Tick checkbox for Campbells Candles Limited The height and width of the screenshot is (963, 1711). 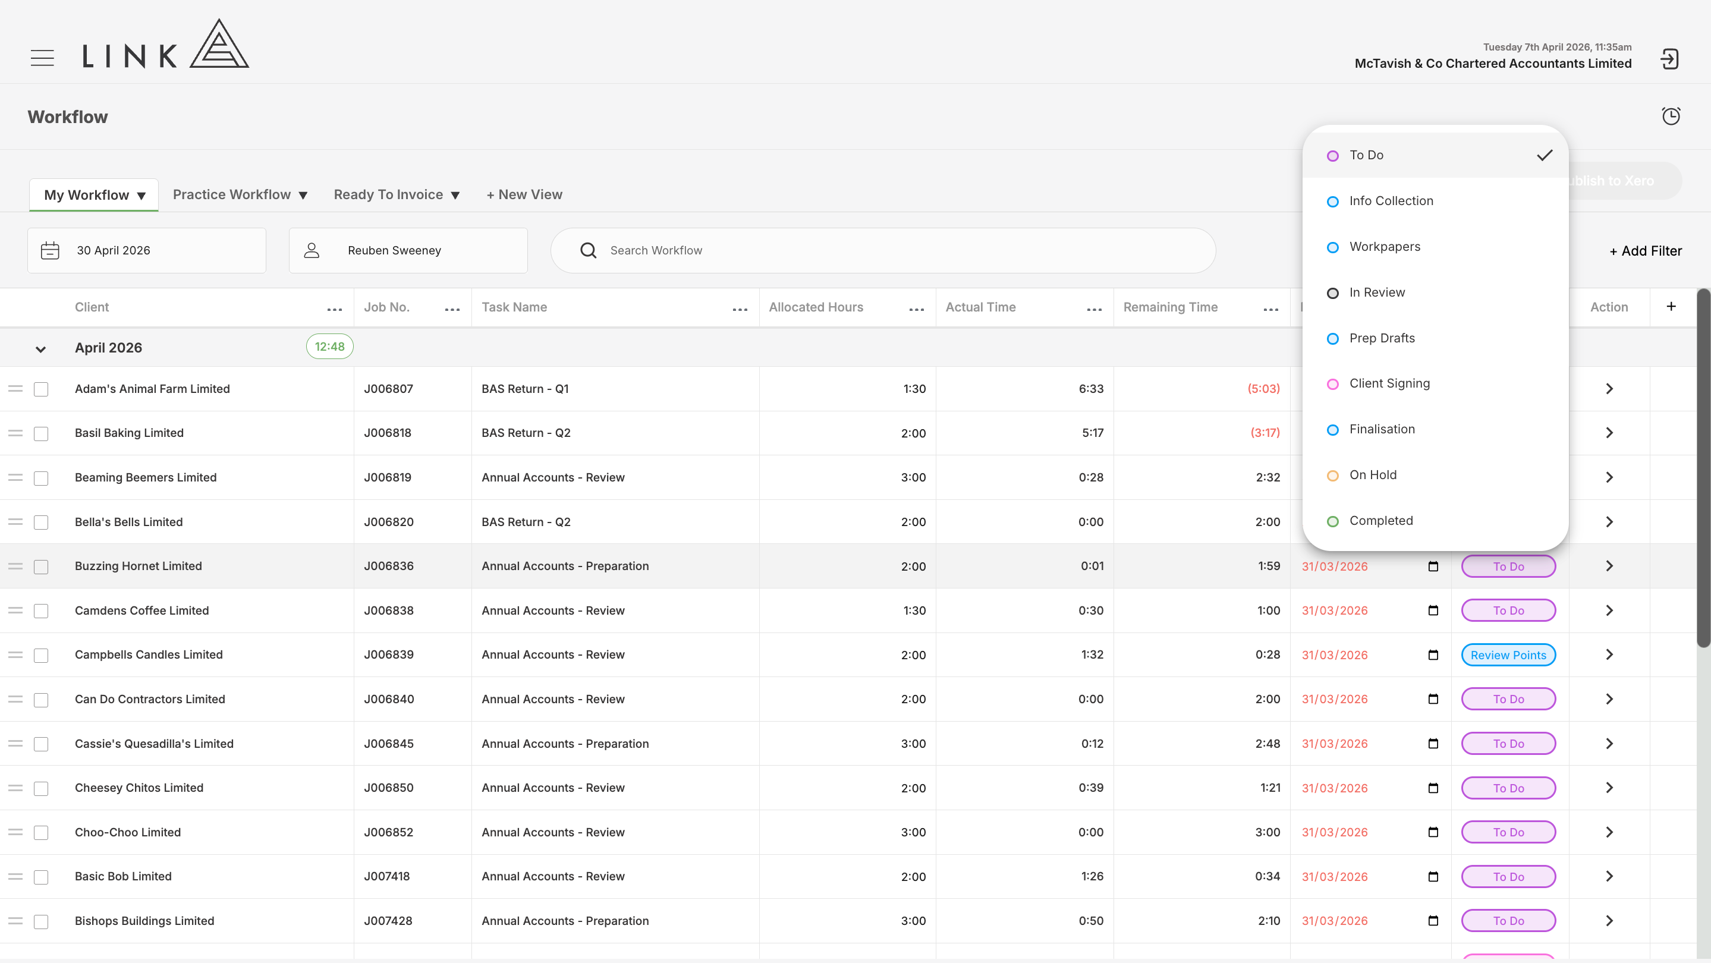pyautogui.click(x=41, y=656)
